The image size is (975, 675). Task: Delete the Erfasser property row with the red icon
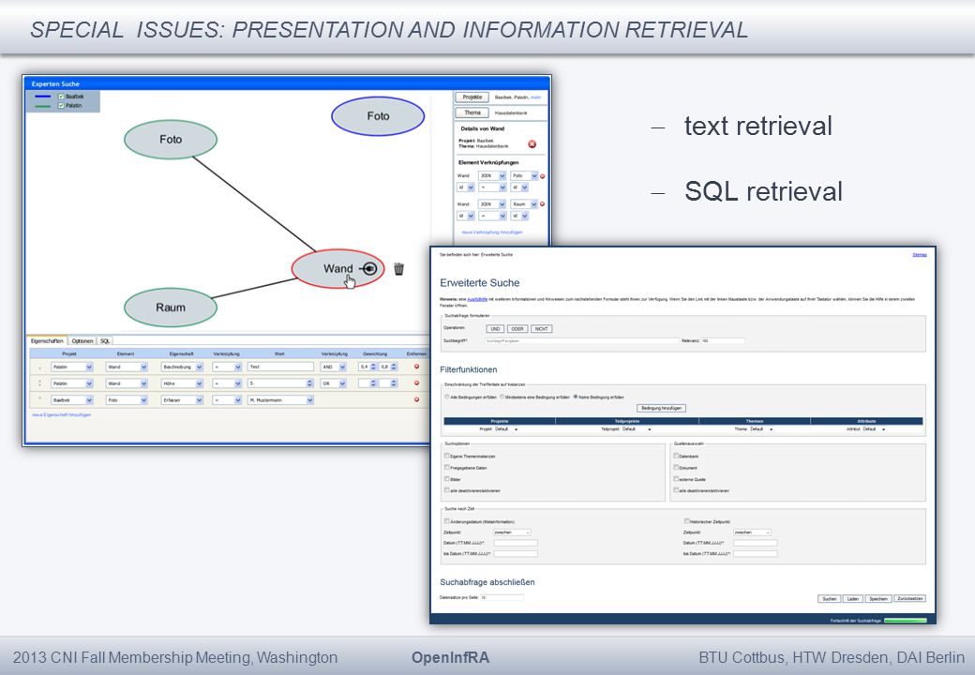[x=416, y=399]
